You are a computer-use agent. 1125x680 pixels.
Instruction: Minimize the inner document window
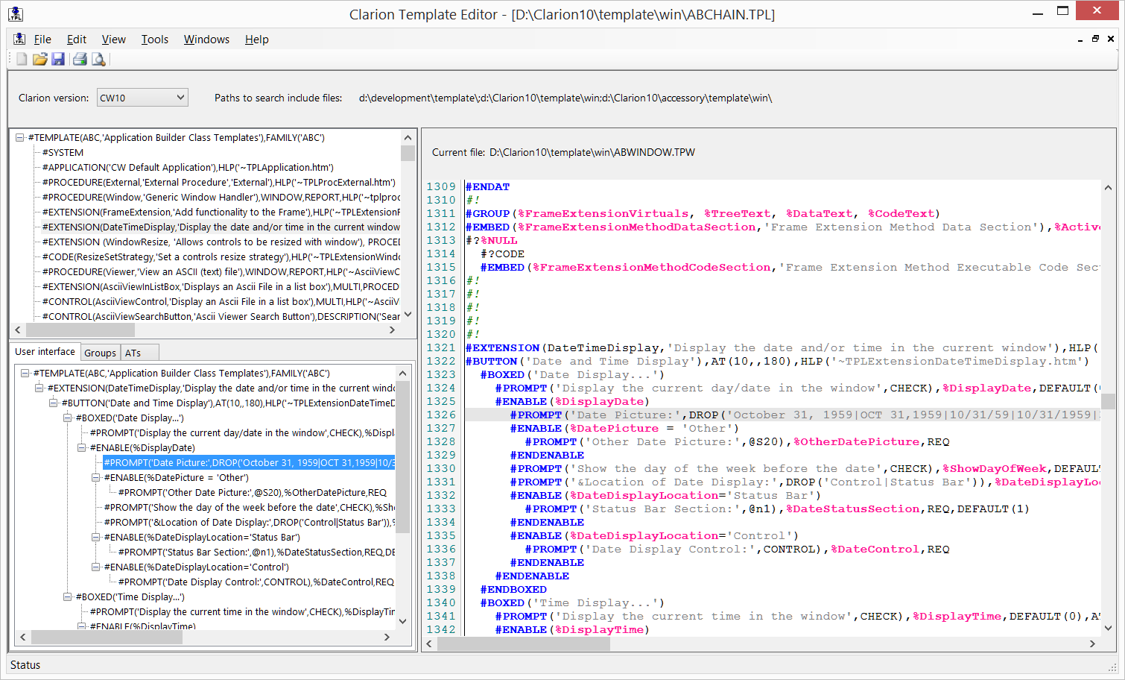pos(1080,39)
